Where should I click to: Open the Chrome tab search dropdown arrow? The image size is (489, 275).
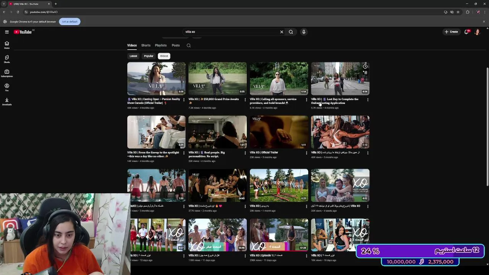[4, 4]
